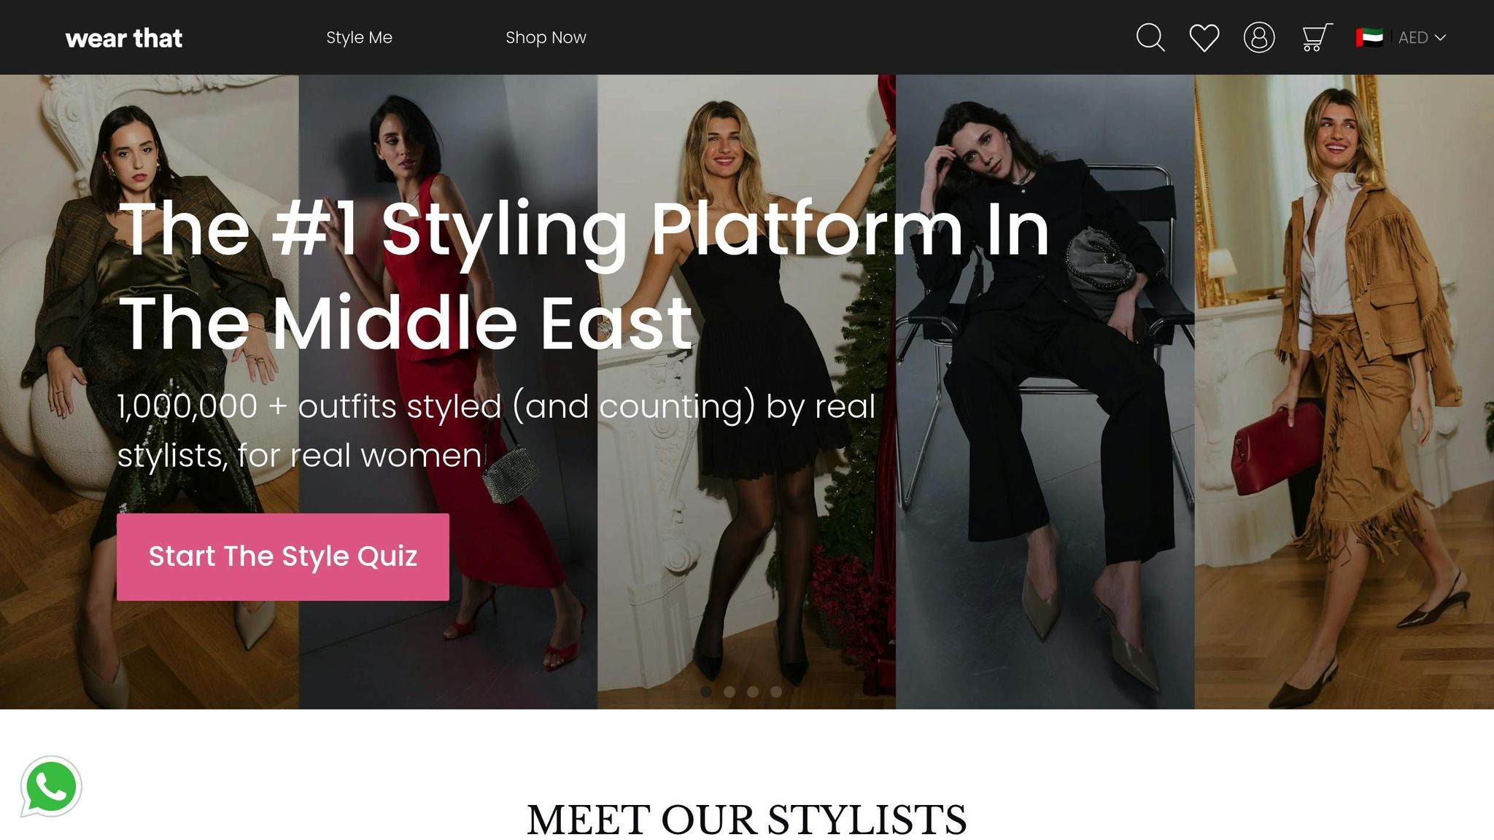Open the Style Me menu
Image resolution: width=1494 pixels, height=840 pixels.
coord(359,37)
